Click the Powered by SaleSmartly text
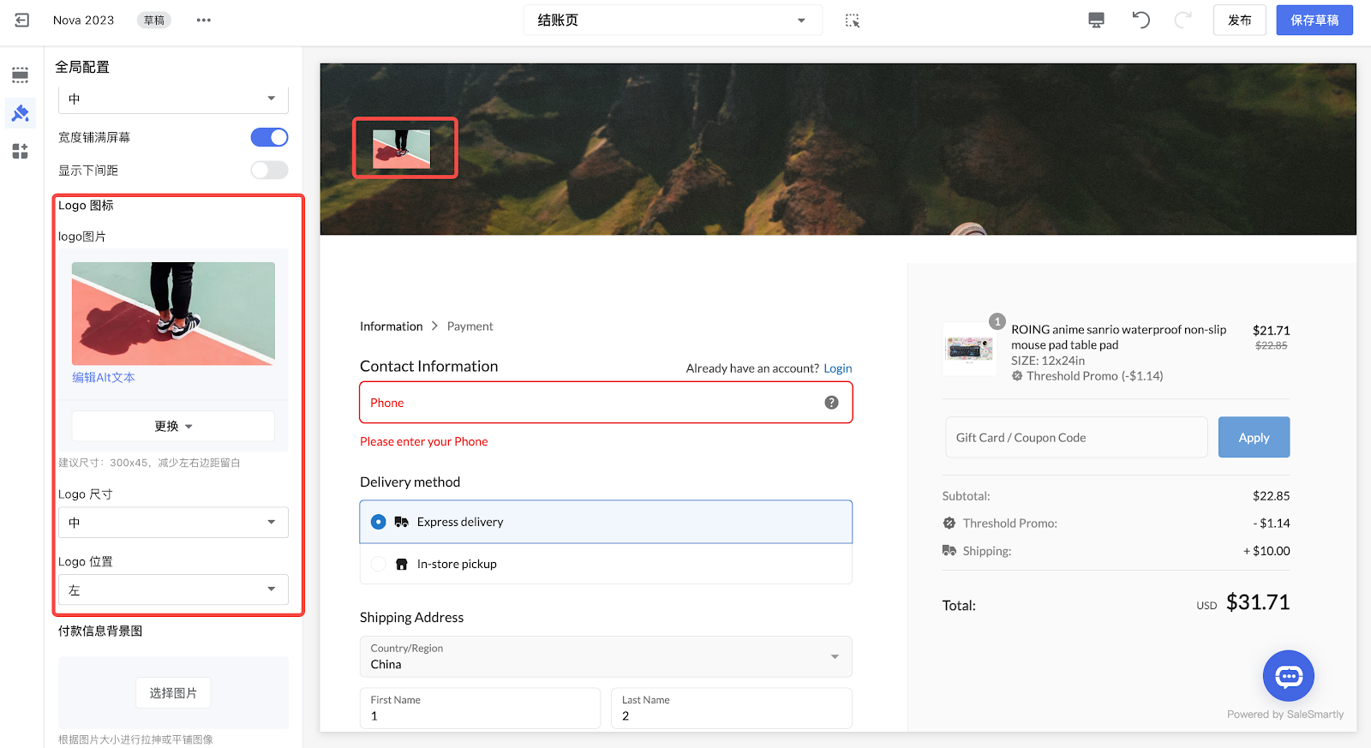Image resolution: width=1371 pixels, height=748 pixels. click(1285, 715)
